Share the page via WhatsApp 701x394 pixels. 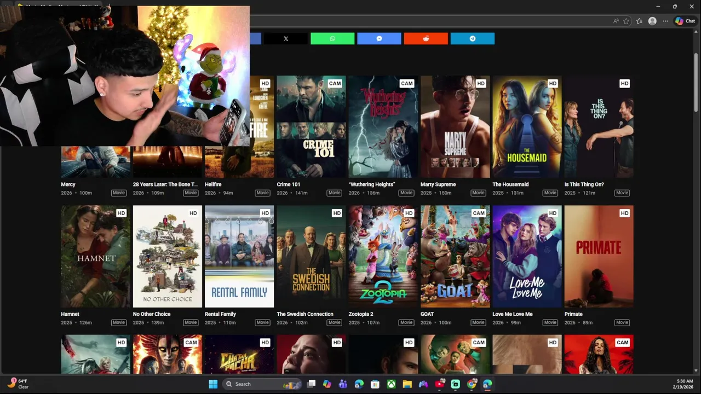(x=332, y=39)
